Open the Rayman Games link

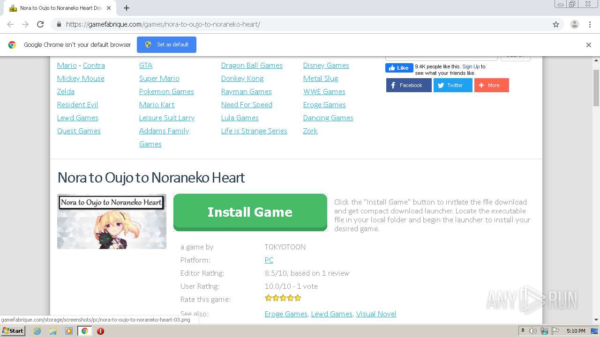[247, 92]
